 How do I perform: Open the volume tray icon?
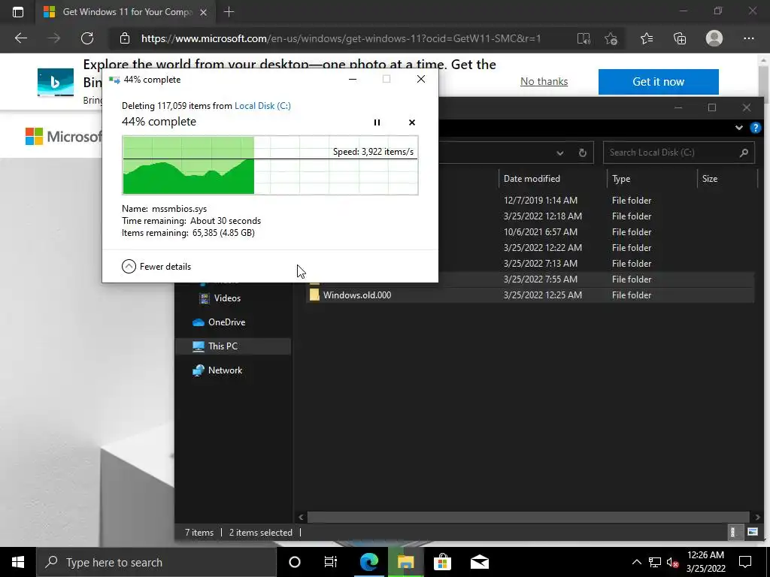(x=672, y=562)
